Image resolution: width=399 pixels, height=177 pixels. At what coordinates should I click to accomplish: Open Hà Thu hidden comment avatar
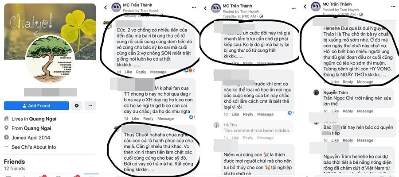(216, 125)
